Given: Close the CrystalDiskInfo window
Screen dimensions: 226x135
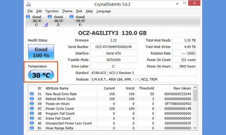Looking at the screenshot, I should (194, 3).
